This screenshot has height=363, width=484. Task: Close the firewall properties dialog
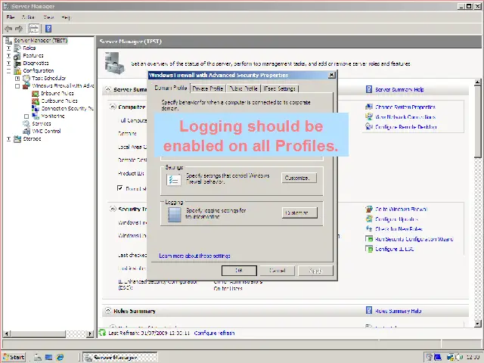point(331,75)
